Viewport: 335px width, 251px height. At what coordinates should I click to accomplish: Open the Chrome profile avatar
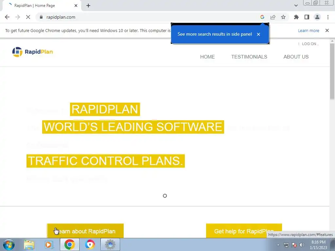(317, 17)
